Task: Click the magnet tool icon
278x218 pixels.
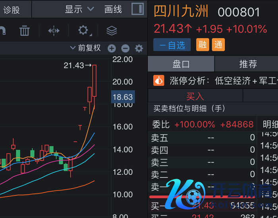Action: (2, 31)
